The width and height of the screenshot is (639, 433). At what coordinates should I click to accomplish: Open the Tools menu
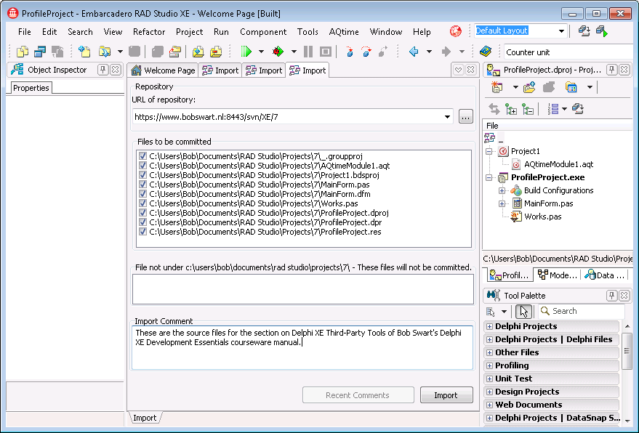[x=308, y=32]
